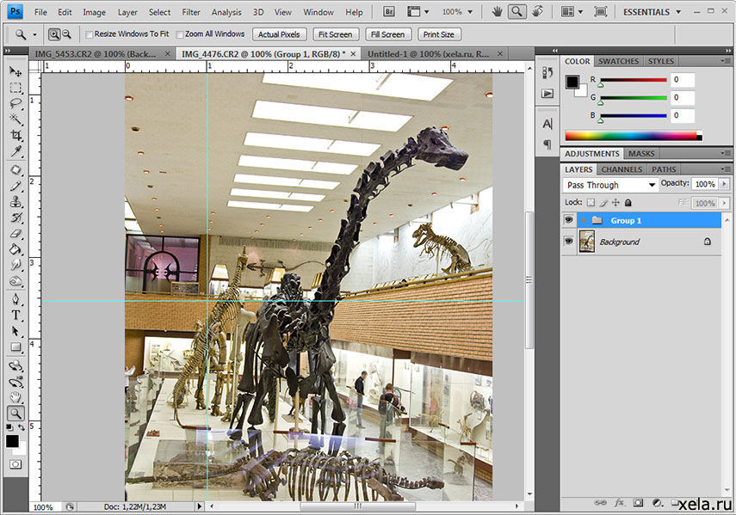Select the Crop tool
This screenshot has height=515, width=736.
[x=15, y=136]
